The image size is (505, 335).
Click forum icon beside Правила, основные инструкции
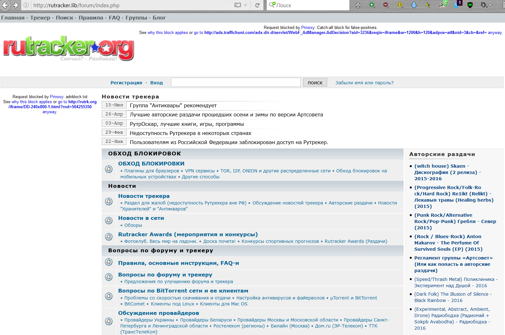[109, 262]
